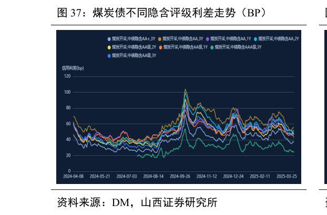Viewport: 327px width, 215px height.
Task: Click the 2024-11-12 x-axis date label
Action: [207, 177]
